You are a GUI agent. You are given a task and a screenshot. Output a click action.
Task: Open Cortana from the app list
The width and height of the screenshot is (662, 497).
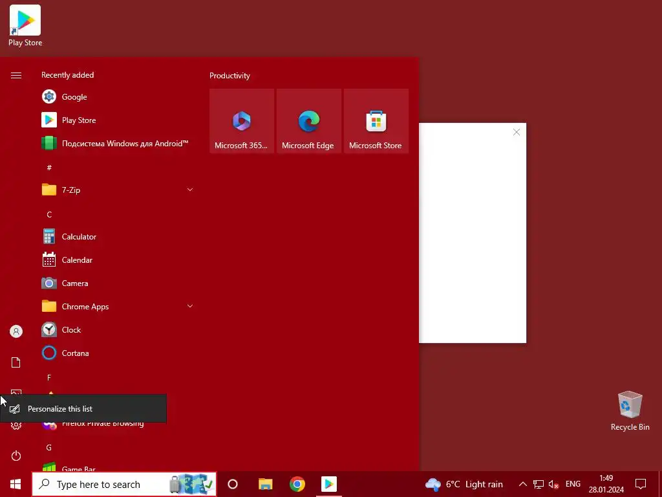pyautogui.click(x=118, y=353)
